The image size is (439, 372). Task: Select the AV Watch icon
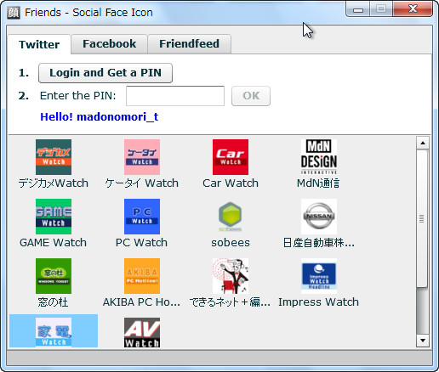click(x=142, y=332)
